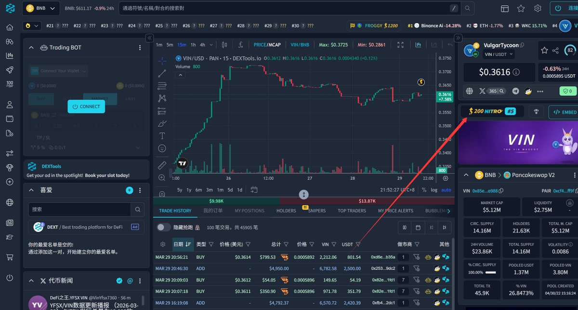Click the CONNECT wallet button

click(x=86, y=107)
